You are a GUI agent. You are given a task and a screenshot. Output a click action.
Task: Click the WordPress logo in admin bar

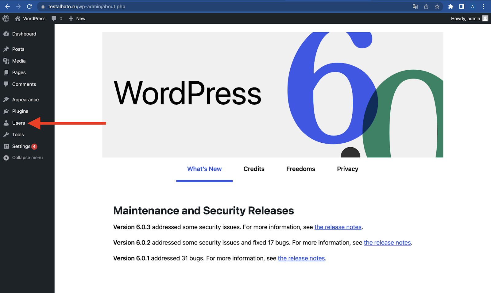(x=6, y=18)
